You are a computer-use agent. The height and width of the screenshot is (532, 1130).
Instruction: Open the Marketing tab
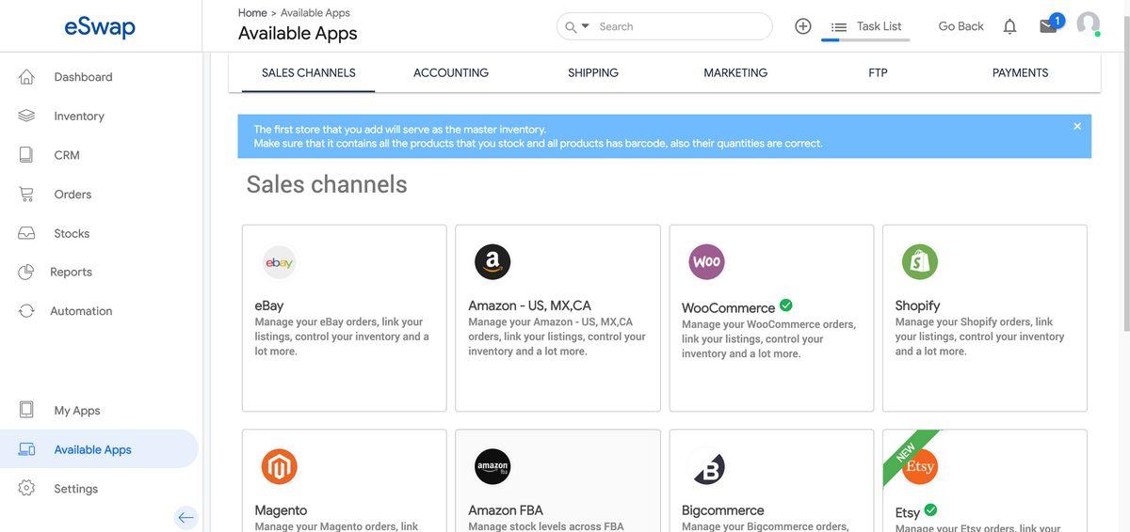click(735, 72)
